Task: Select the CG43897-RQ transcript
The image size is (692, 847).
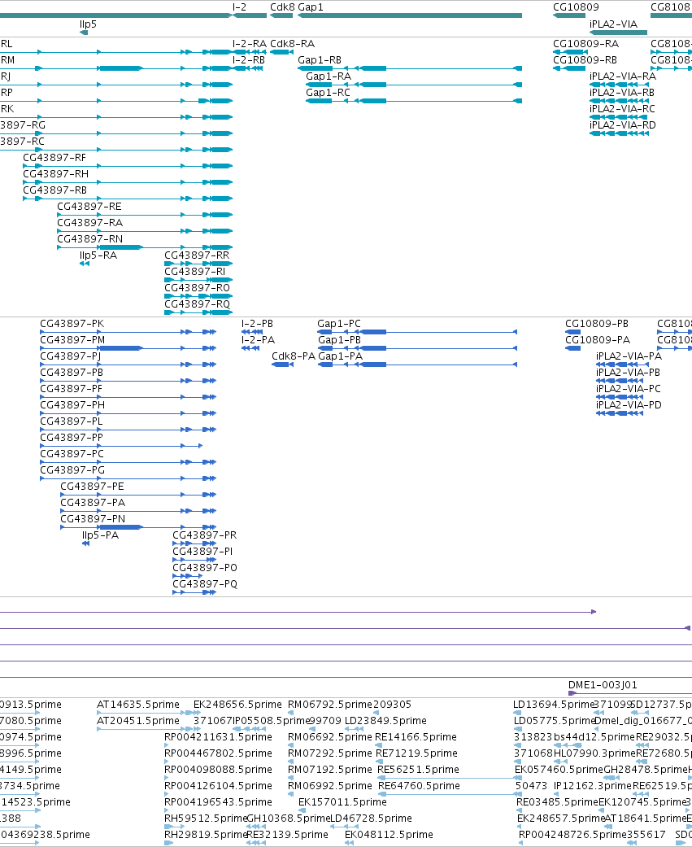Action: coord(198,312)
